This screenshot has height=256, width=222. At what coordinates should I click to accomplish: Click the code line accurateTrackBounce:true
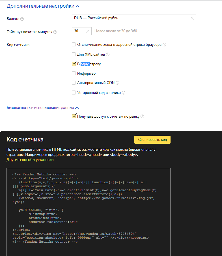click(53, 222)
